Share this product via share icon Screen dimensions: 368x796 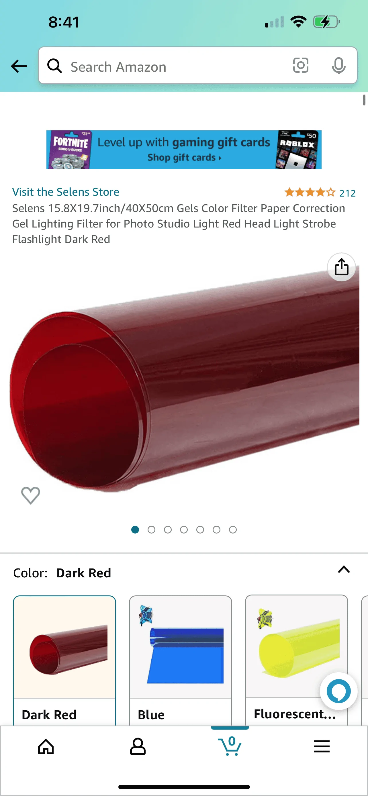[341, 267]
